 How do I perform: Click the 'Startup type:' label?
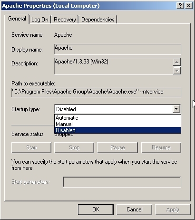coord(26,109)
